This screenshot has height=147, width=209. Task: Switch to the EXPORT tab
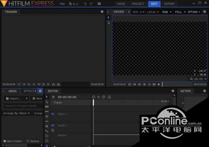click(169, 4)
